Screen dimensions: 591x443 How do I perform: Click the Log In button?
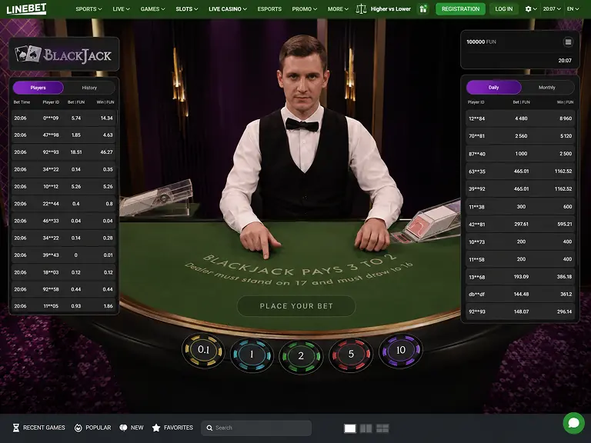(x=504, y=8)
